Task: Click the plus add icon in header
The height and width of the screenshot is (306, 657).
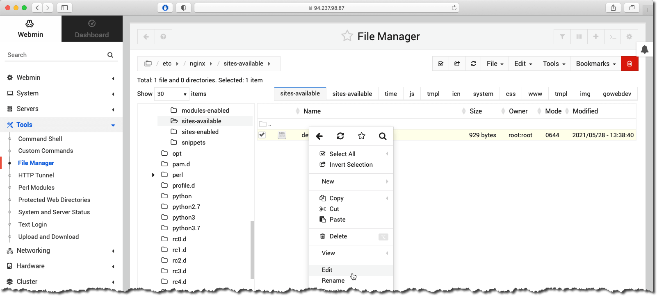Action: point(596,37)
